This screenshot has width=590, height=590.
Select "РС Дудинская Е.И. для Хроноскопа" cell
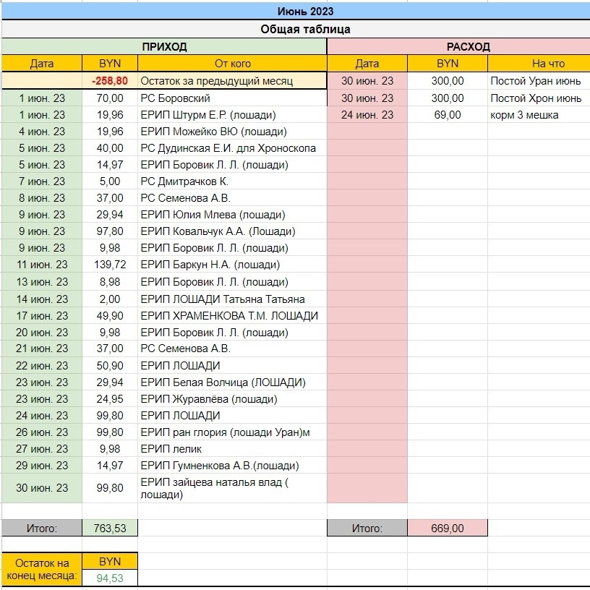228,148
